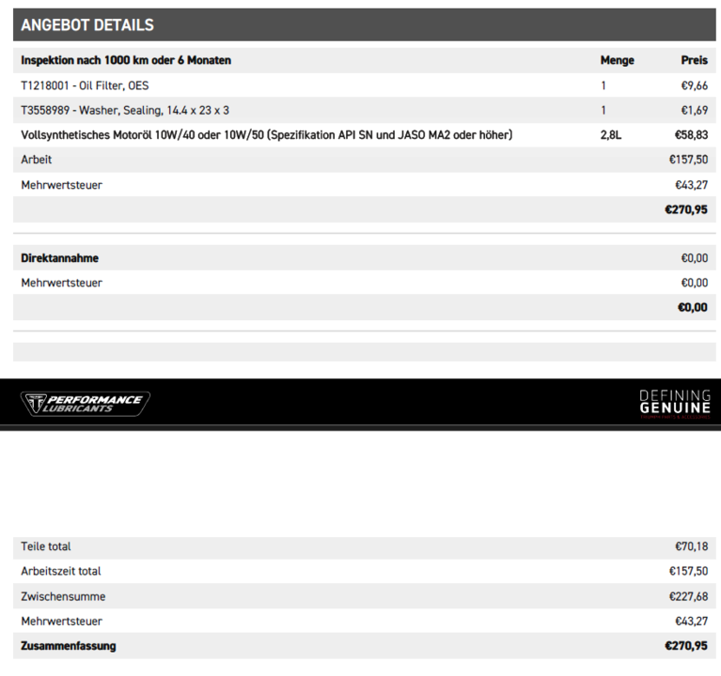The height and width of the screenshot is (676, 721).
Task: Click the 2,8L quantity value
Action: (x=611, y=135)
